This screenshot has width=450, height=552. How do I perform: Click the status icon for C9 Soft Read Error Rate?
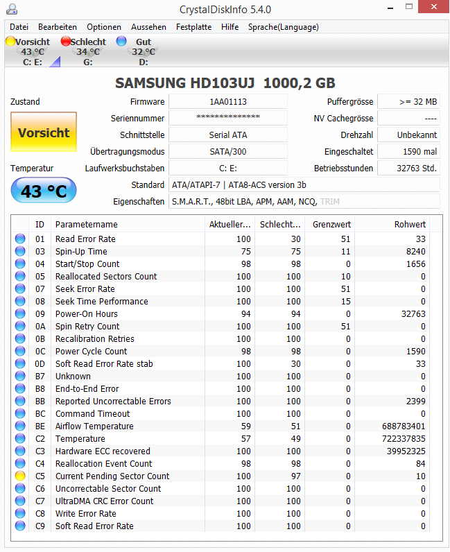[x=20, y=526]
